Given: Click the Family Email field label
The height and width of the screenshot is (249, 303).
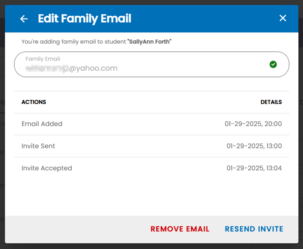Looking at the screenshot, I should [43, 59].
